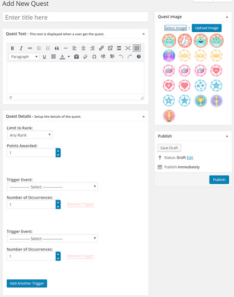Image resolution: width=234 pixels, height=297 pixels.
Task: Toggle strikethrough formatting
Action: (30, 48)
